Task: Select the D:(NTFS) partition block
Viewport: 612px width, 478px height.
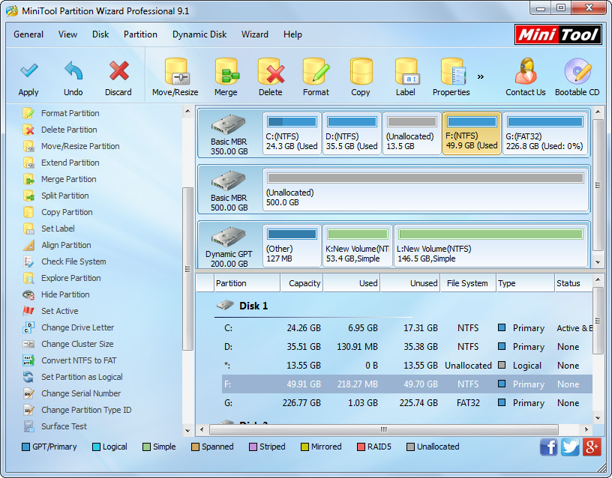Action: pos(352,133)
